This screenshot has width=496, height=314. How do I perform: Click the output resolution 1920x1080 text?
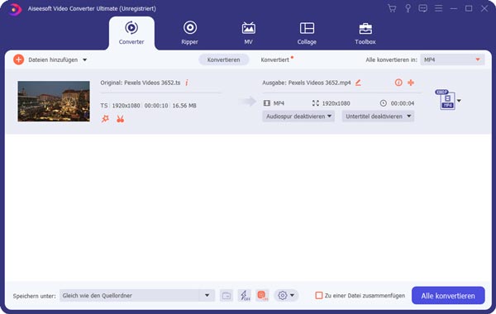tap(336, 103)
